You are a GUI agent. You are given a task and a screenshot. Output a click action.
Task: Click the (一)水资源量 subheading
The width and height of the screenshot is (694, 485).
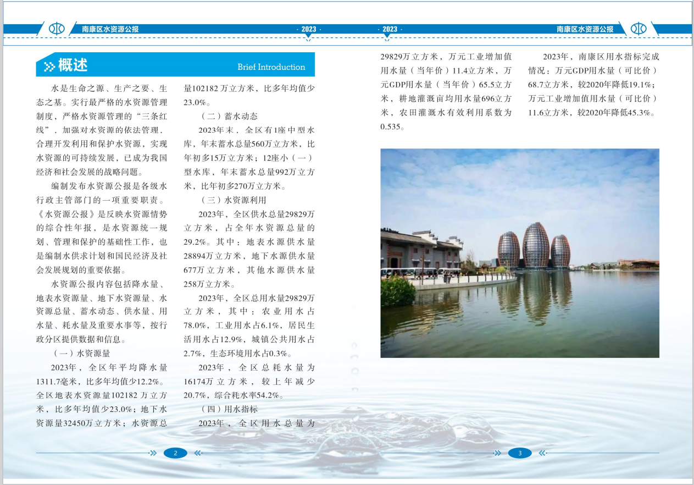tap(82, 353)
